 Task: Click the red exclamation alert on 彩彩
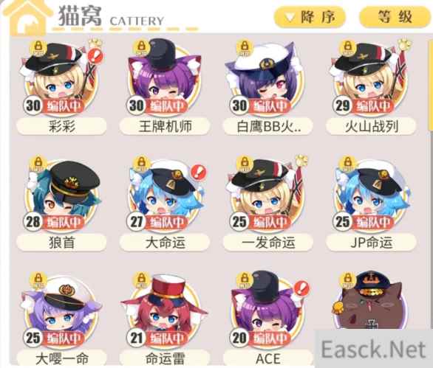pyautogui.click(x=95, y=57)
